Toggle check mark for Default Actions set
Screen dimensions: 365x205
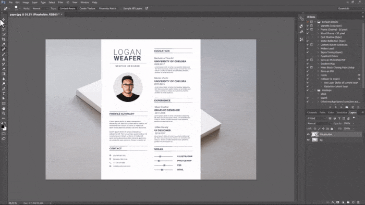308,22
